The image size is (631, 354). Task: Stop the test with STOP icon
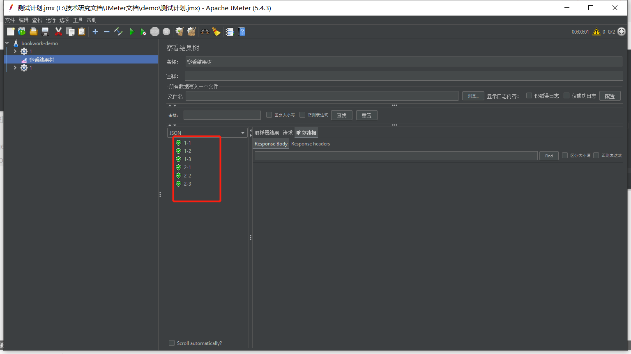(155, 32)
